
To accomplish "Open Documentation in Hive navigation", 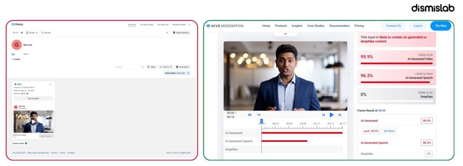I will coord(339,26).
